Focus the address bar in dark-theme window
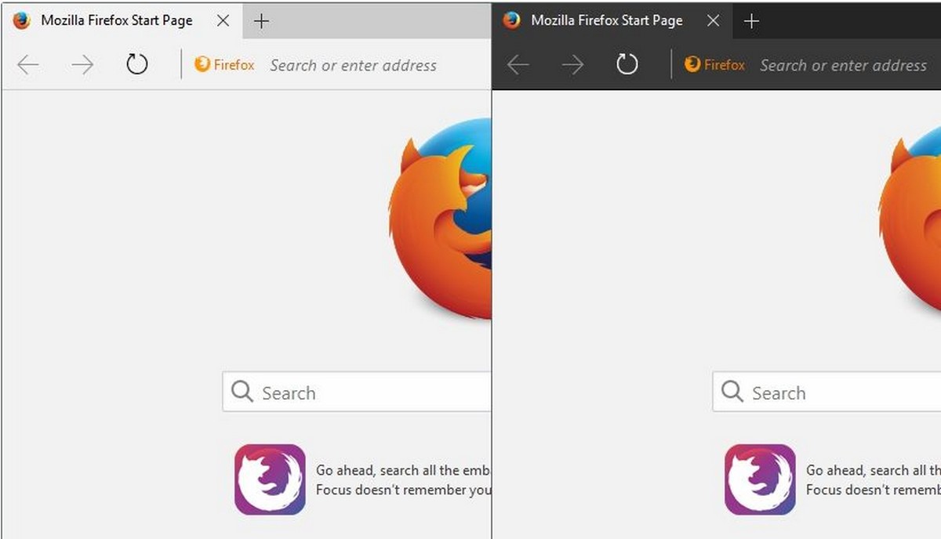The height and width of the screenshot is (539, 941). [x=843, y=65]
